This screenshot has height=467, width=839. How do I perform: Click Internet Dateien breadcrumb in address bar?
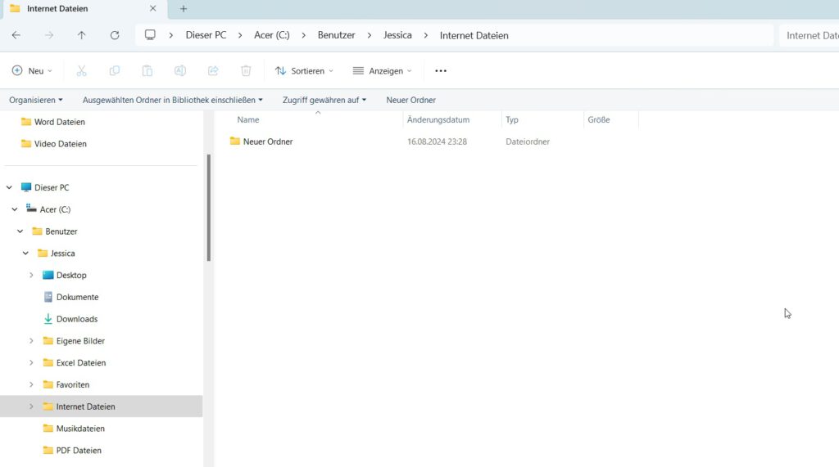coord(474,35)
